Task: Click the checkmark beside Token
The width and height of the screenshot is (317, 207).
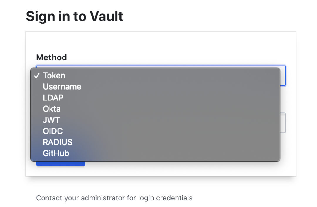Action: 37,76
